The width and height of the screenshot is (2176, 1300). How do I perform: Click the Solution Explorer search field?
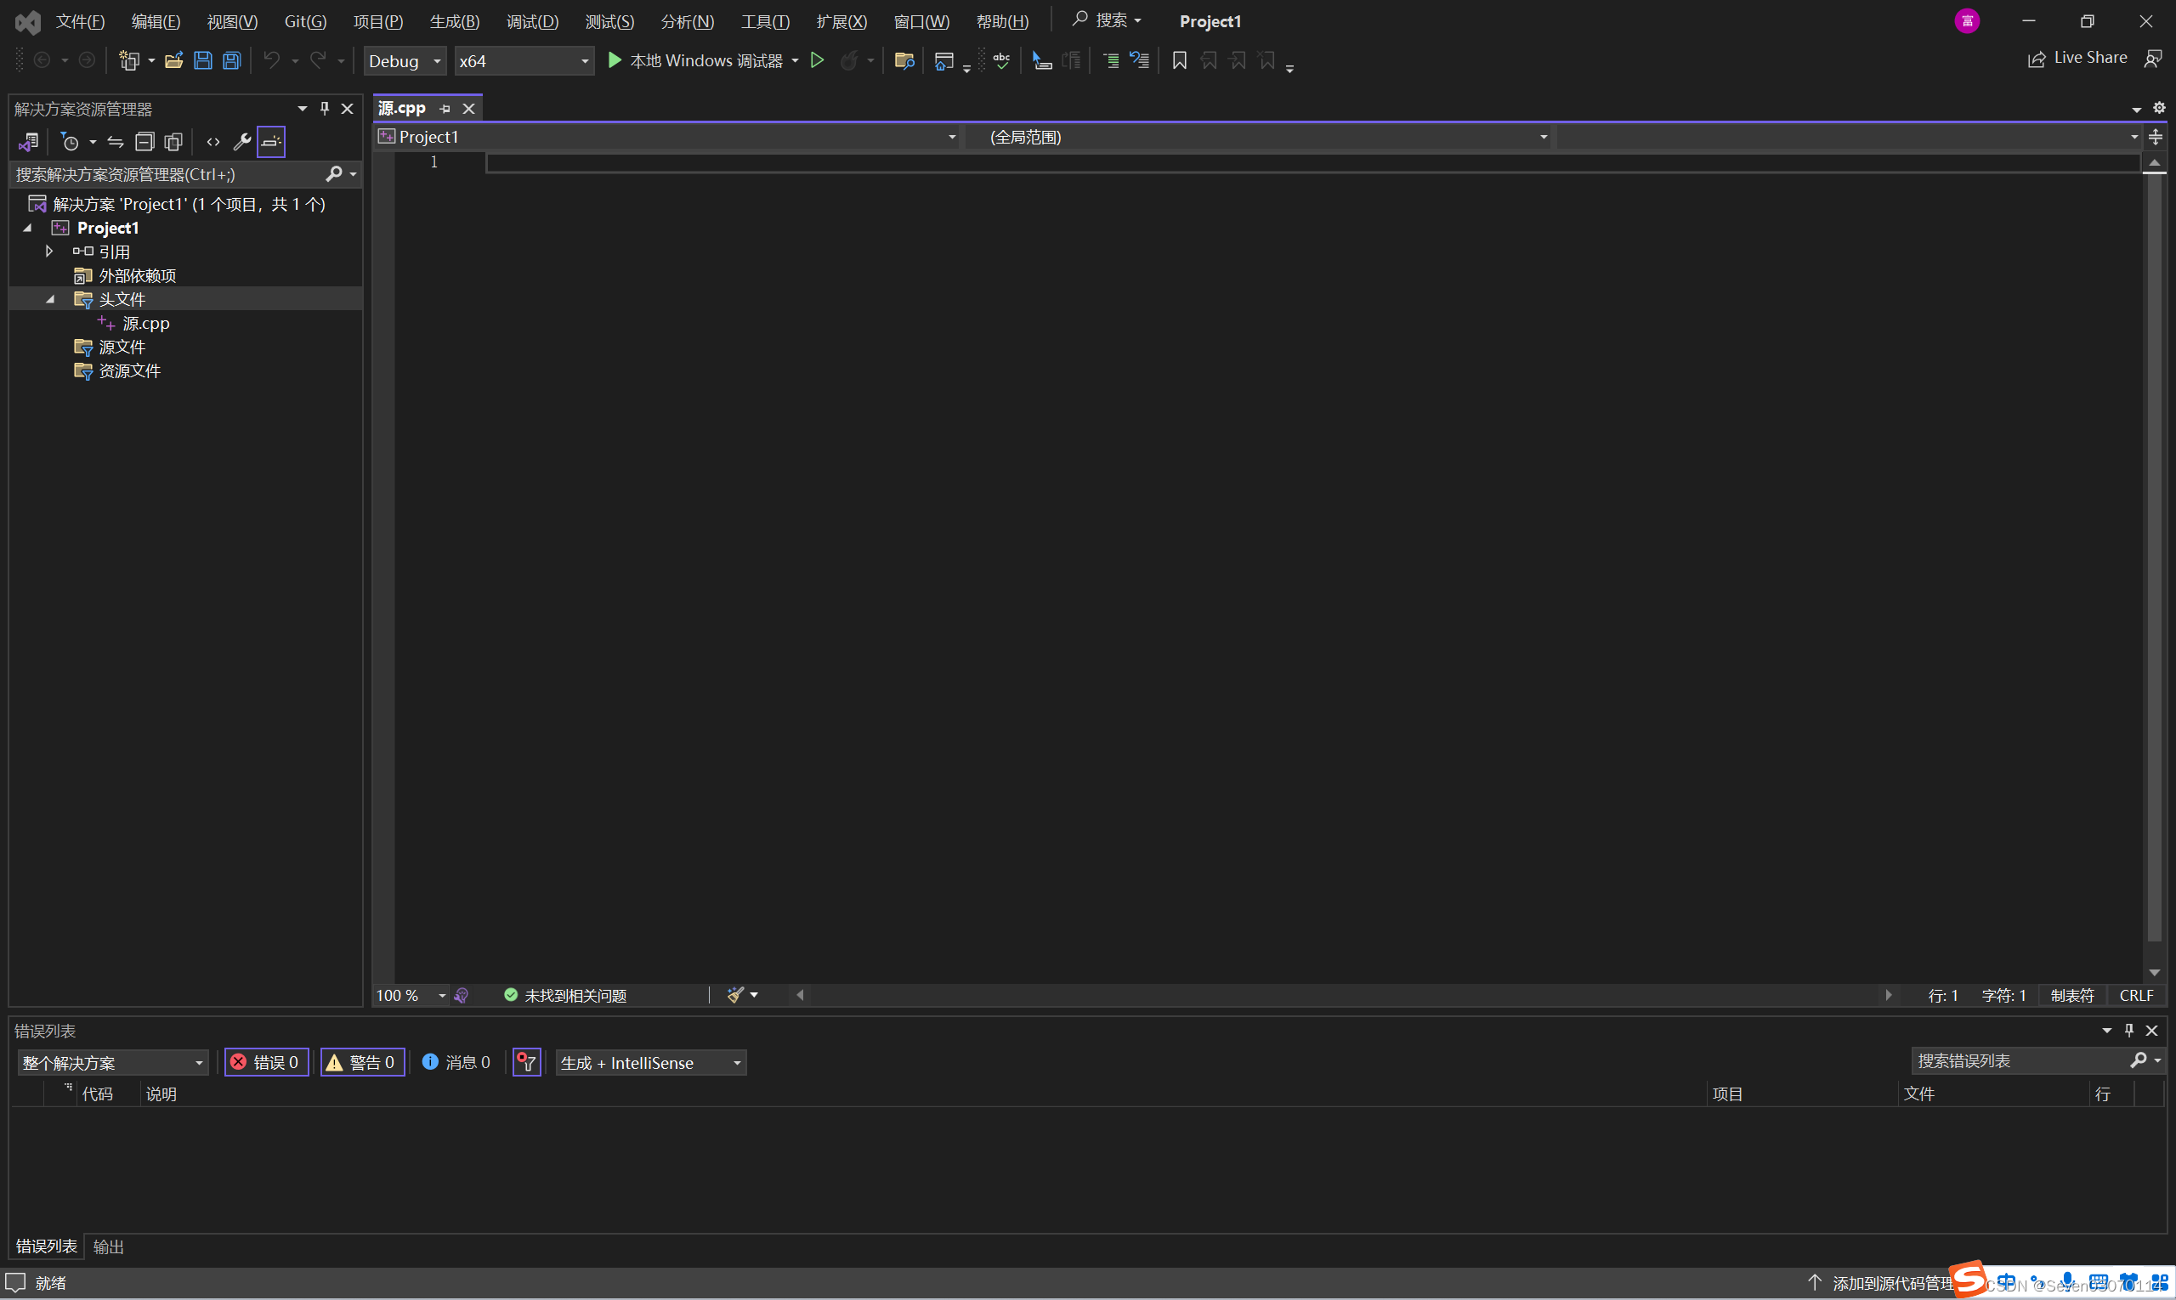[167, 174]
